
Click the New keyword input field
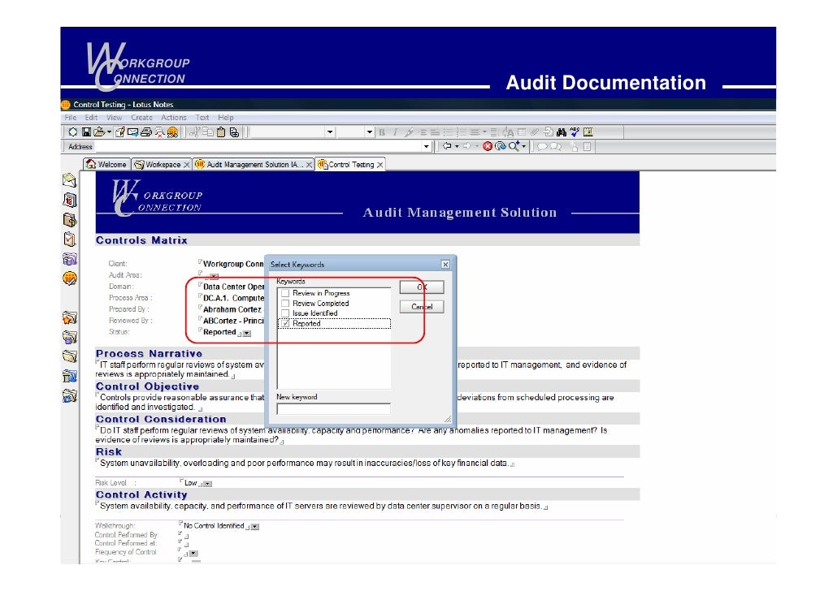pos(334,409)
